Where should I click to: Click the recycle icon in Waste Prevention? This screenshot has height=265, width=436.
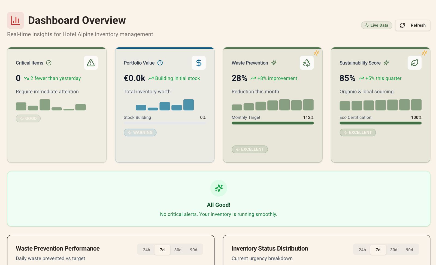click(307, 63)
